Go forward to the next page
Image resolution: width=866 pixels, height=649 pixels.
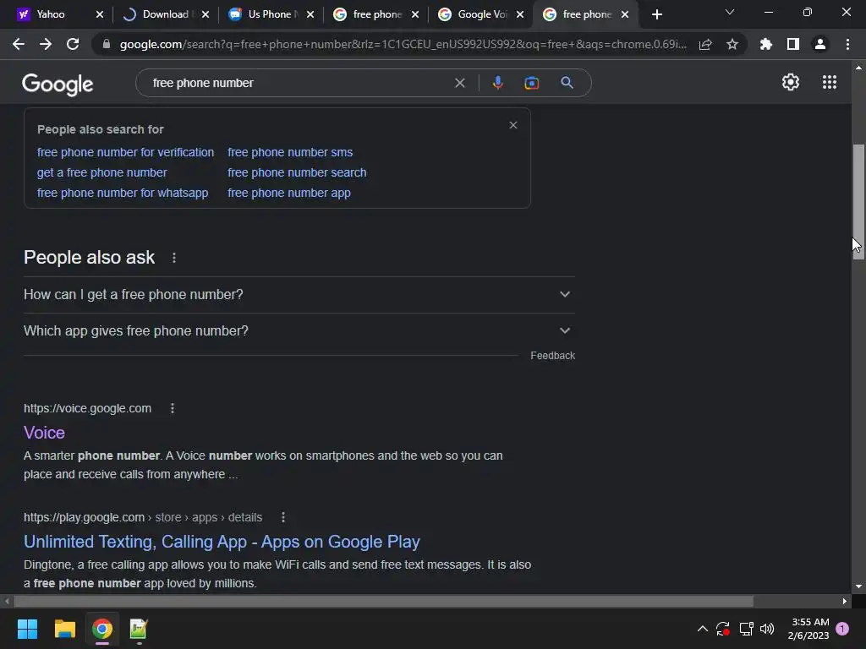click(46, 44)
